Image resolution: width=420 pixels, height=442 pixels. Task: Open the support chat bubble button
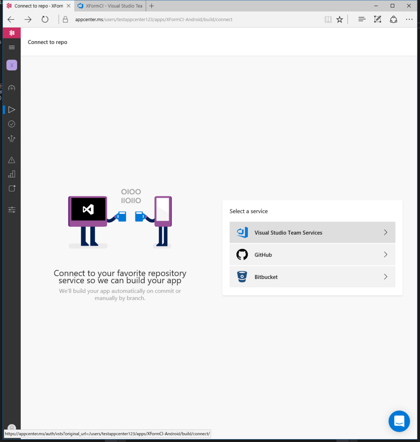coord(399,421)
